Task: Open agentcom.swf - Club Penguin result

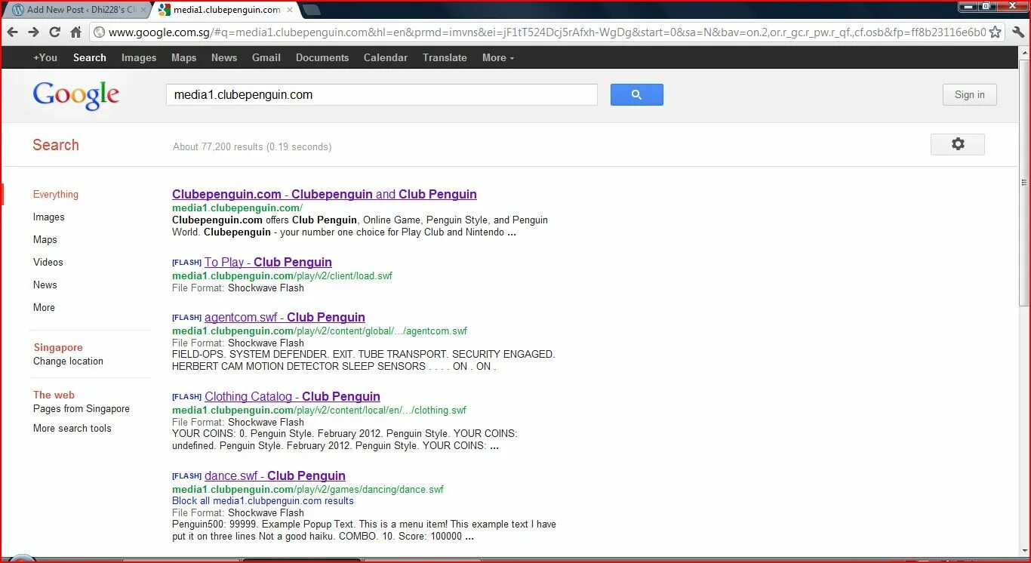Action: pos(285,317)
